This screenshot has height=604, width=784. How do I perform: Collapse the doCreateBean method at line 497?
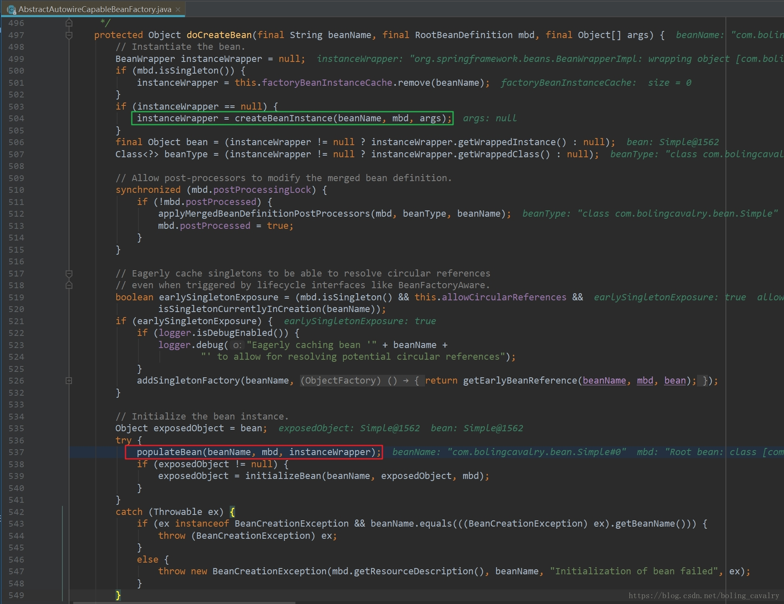click(69, 35)
